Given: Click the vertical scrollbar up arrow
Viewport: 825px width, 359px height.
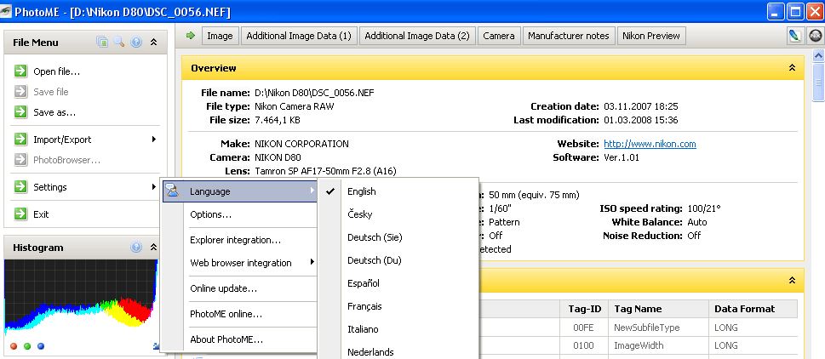Looking at the screenshot, I should [x=818, y=54].
